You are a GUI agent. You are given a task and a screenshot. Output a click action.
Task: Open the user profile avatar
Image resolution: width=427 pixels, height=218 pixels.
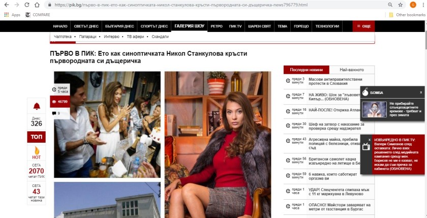[x=413, y=5]
